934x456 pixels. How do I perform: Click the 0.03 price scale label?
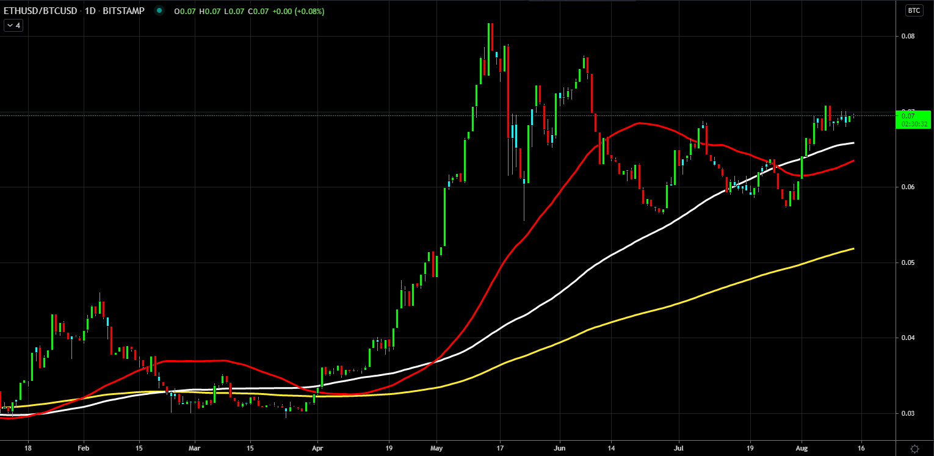tap(908, 413)
